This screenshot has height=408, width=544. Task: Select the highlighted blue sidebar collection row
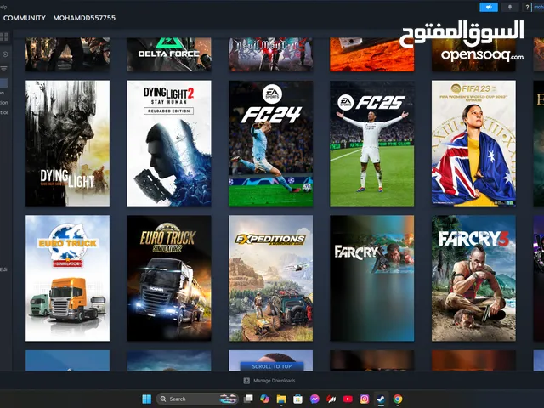coord(3,82)
